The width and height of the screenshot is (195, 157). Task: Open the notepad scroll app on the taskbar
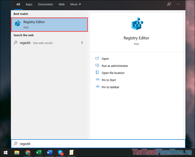pyautogui.click(x=71, y=153)
